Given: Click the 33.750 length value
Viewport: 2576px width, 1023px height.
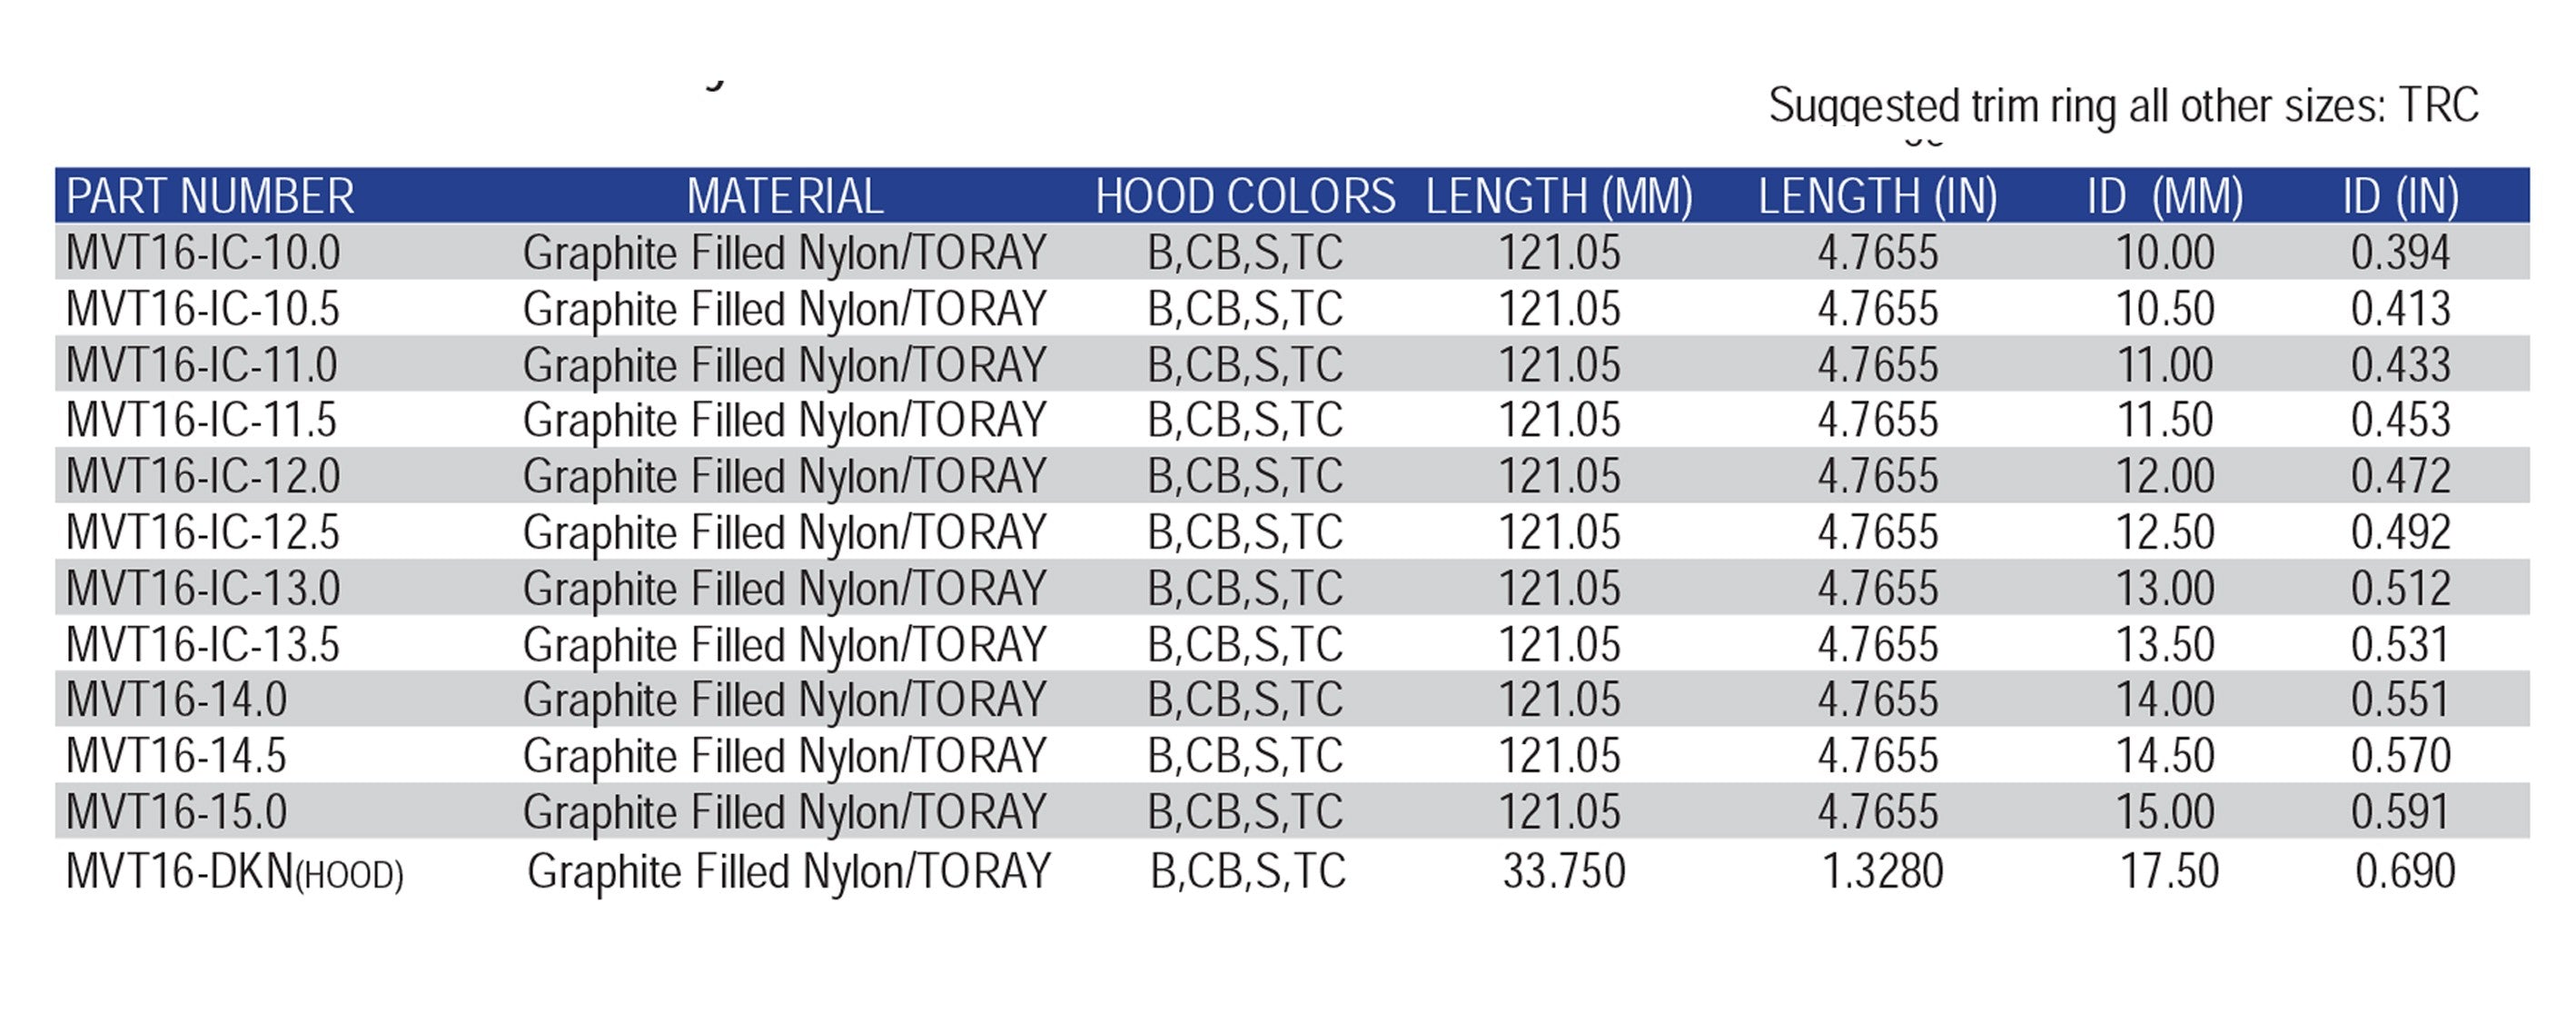Looking at the screenshot, I should pos(1564,872).
